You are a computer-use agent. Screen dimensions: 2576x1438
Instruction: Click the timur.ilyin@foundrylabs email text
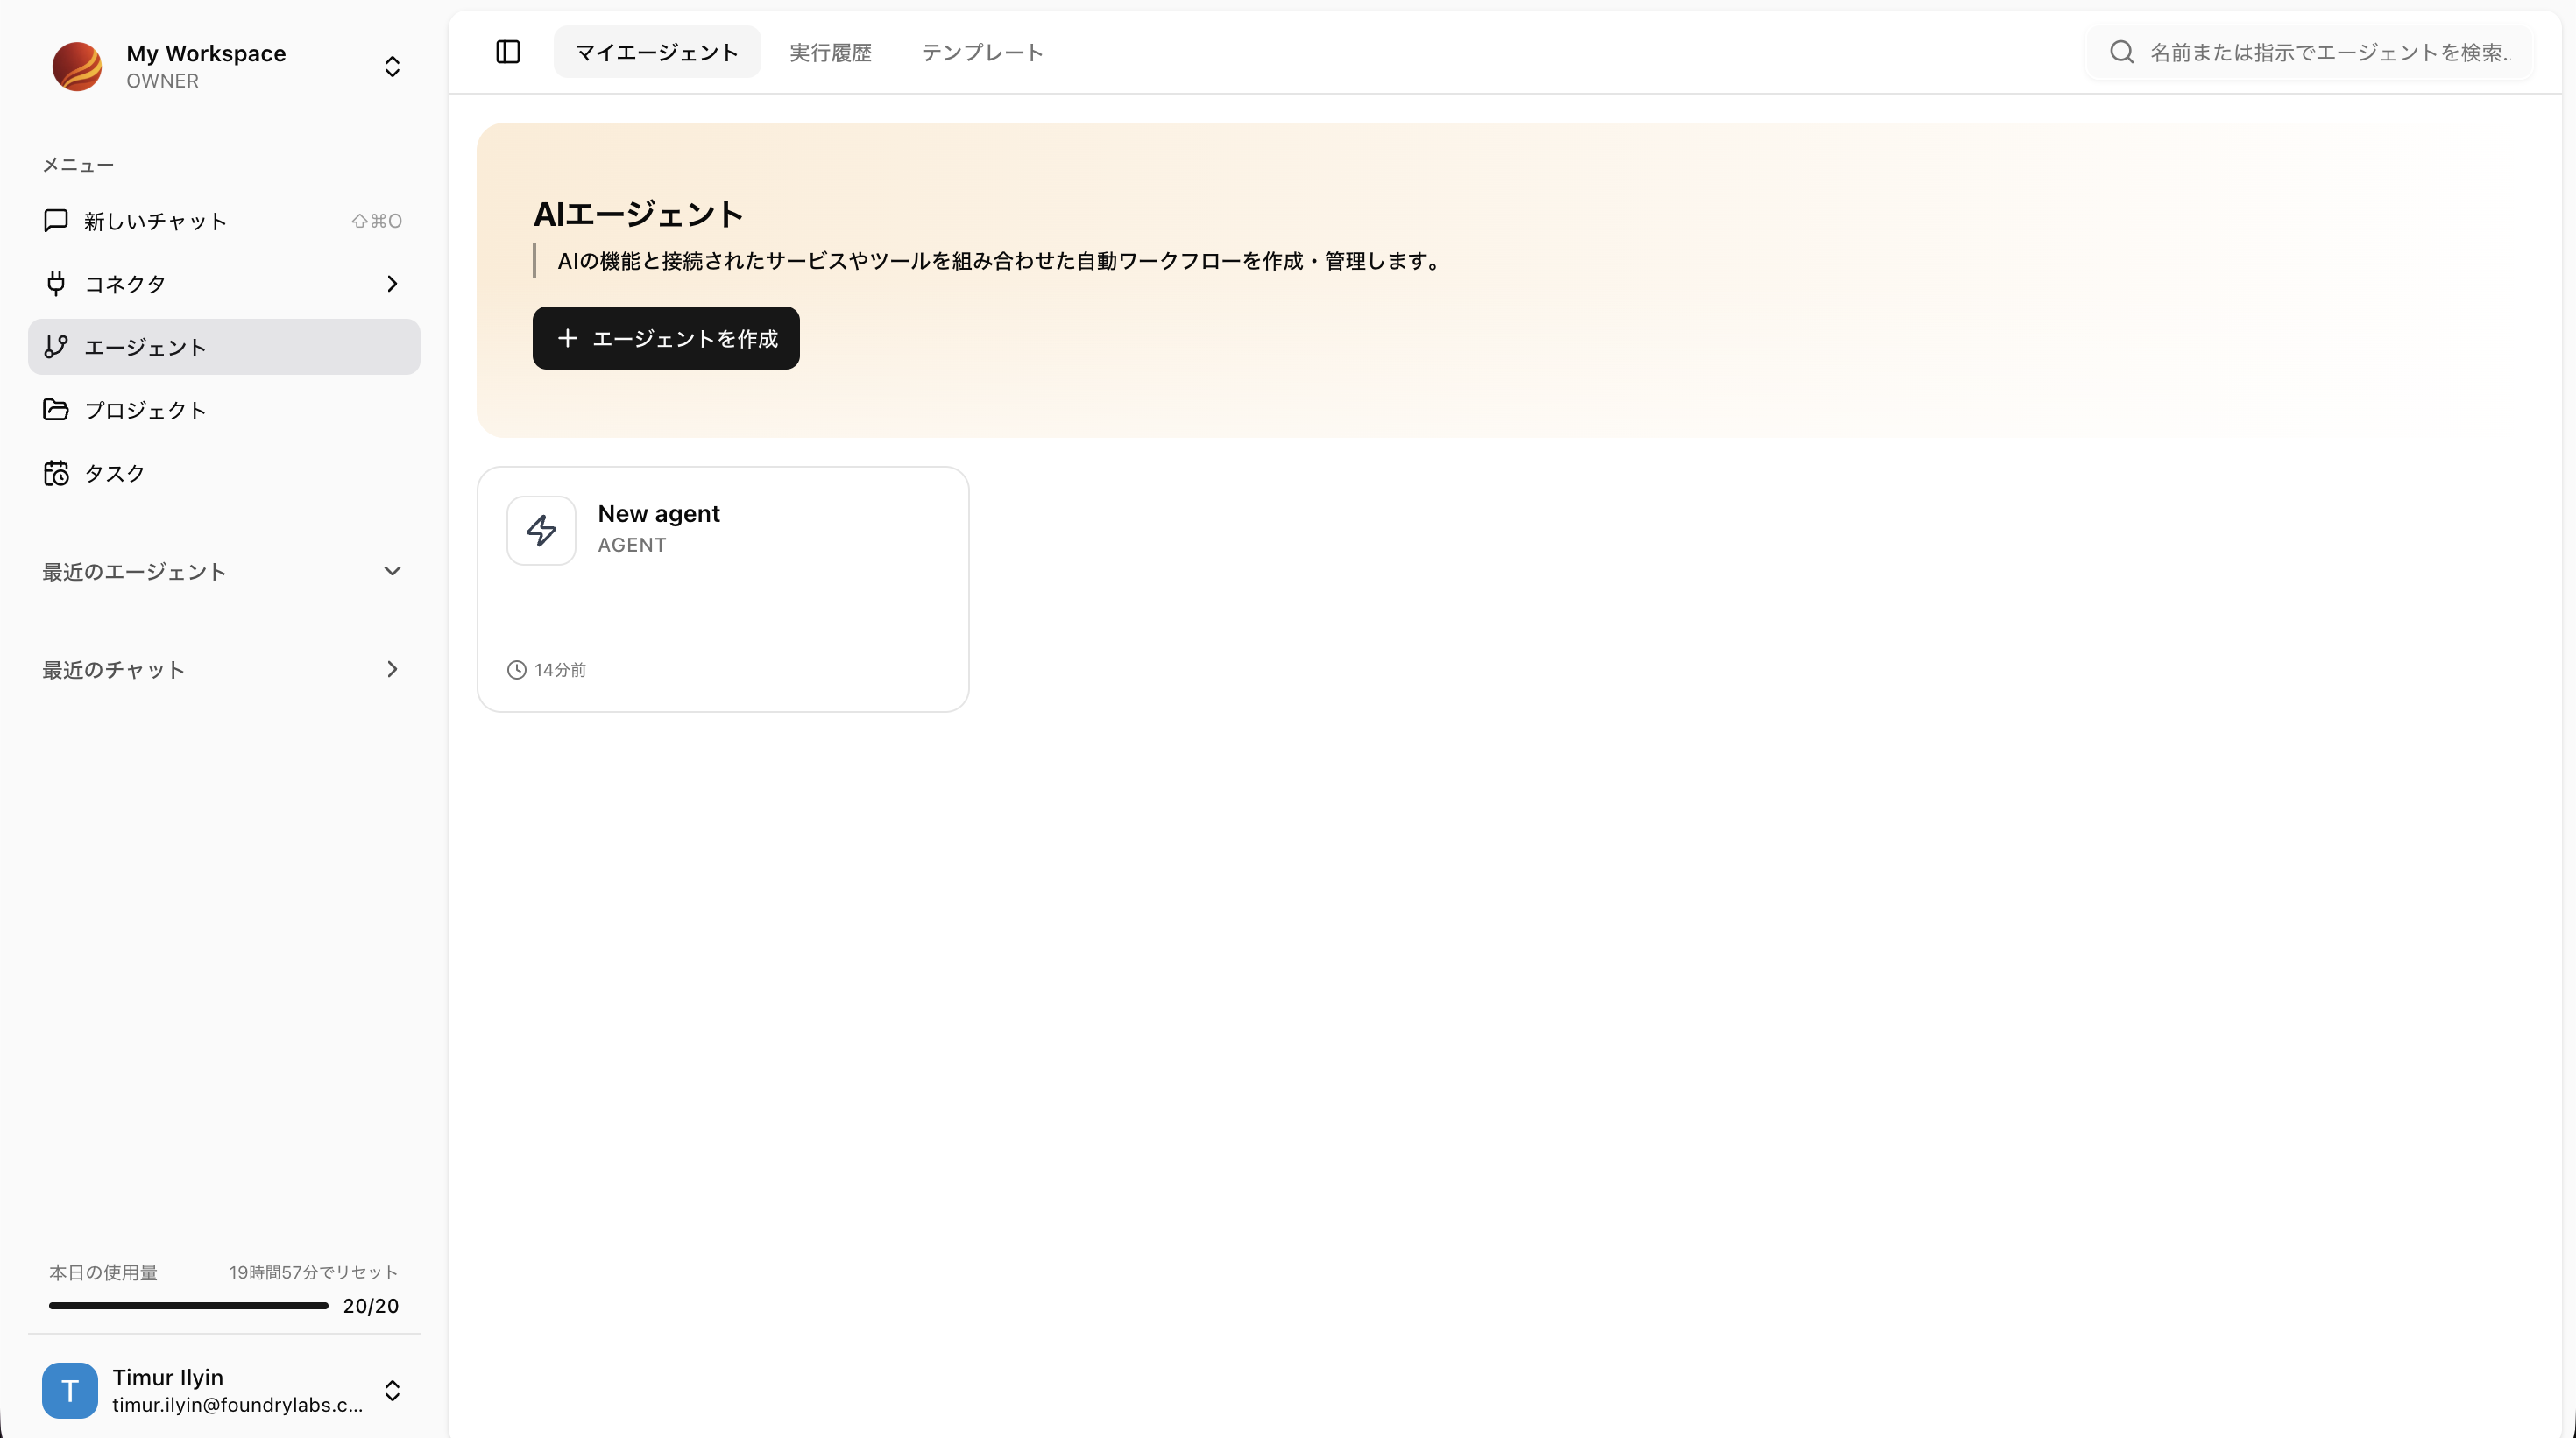tap(237, 1405)
